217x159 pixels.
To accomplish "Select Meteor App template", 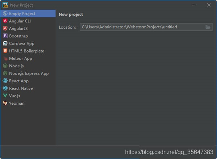I will point(28,58).
